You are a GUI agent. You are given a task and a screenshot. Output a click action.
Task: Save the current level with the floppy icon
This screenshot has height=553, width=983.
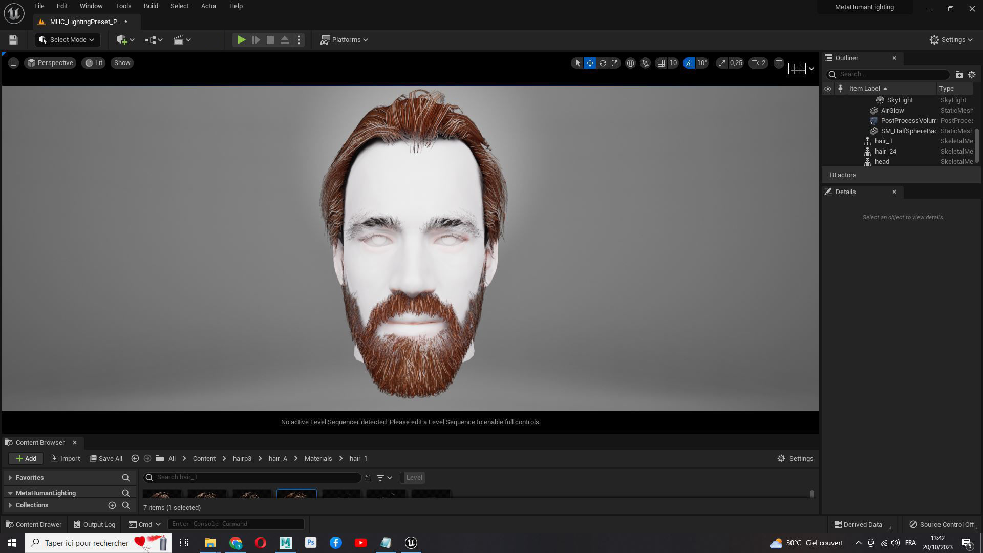pyautogui.click(x=13, y=40)
